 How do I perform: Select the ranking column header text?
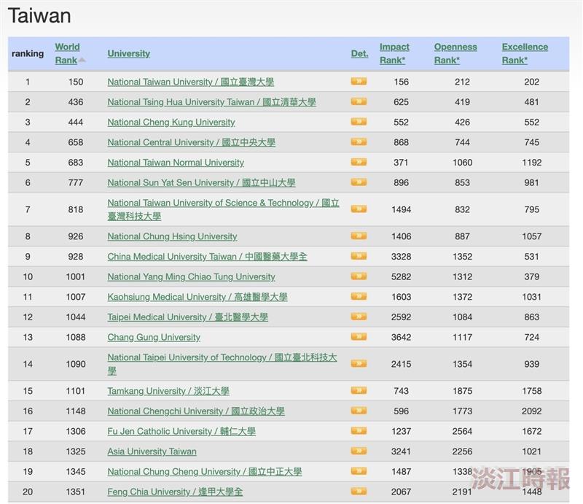click(x=28, y=53)
